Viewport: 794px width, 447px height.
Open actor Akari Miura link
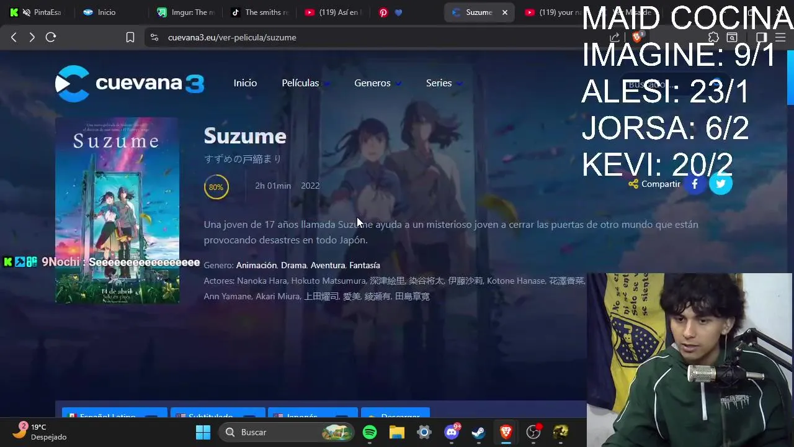click(277, 296)
